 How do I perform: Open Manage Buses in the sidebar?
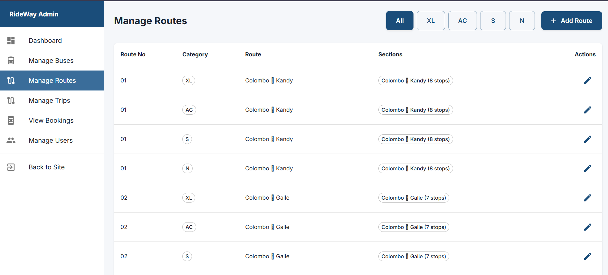point(52,61)
